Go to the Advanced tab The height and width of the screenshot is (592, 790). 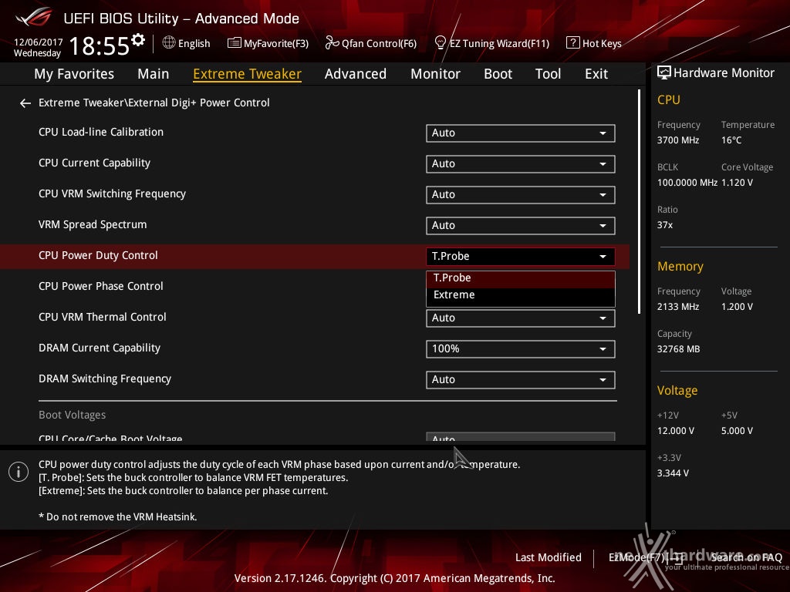point(356,74)
